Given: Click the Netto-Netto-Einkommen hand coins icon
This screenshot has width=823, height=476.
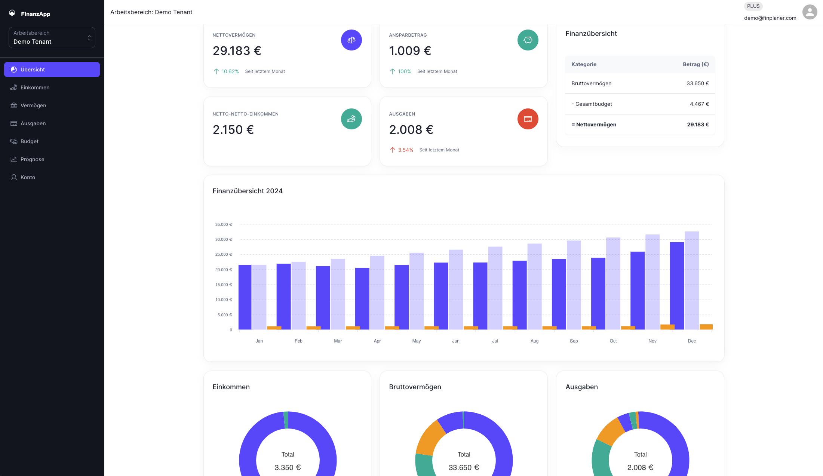Looking at the screenshot, I should click(x=351, y=119).
